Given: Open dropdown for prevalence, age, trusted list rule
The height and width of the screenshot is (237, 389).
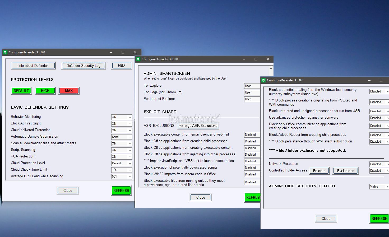Looking at the screenshot, I should point(252,182).
